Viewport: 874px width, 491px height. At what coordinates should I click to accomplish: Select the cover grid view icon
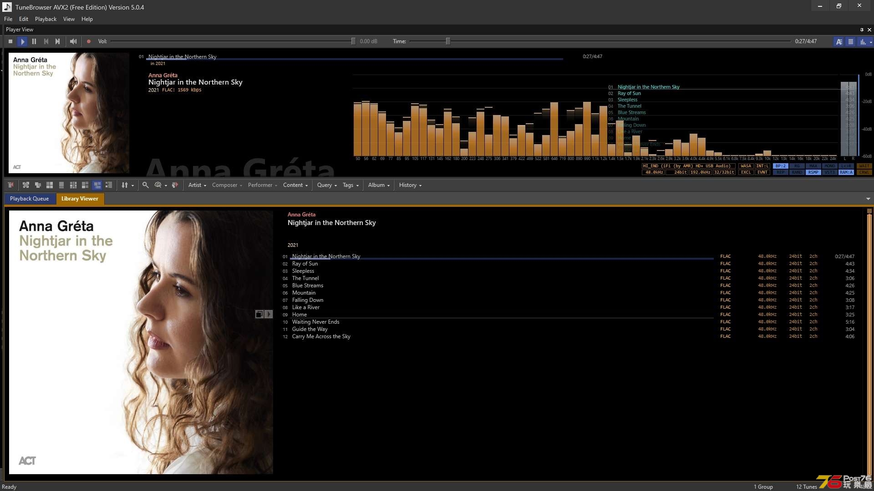pos(50,185)
